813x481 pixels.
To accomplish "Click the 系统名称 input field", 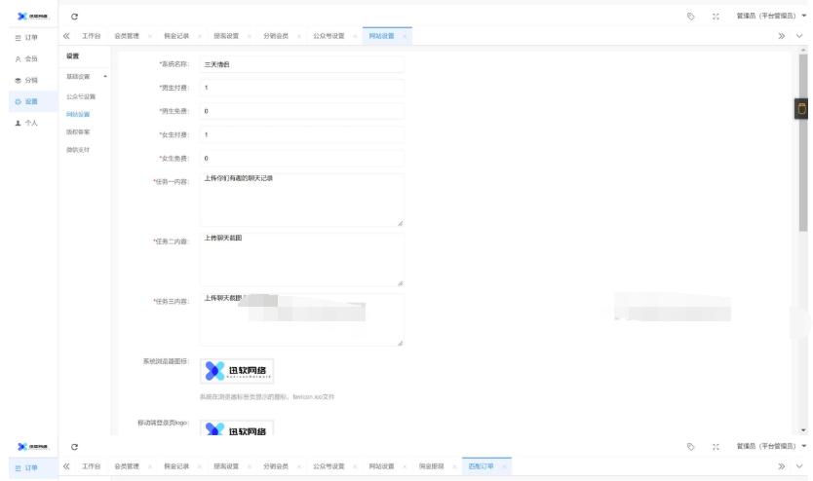I will point(302,64).
